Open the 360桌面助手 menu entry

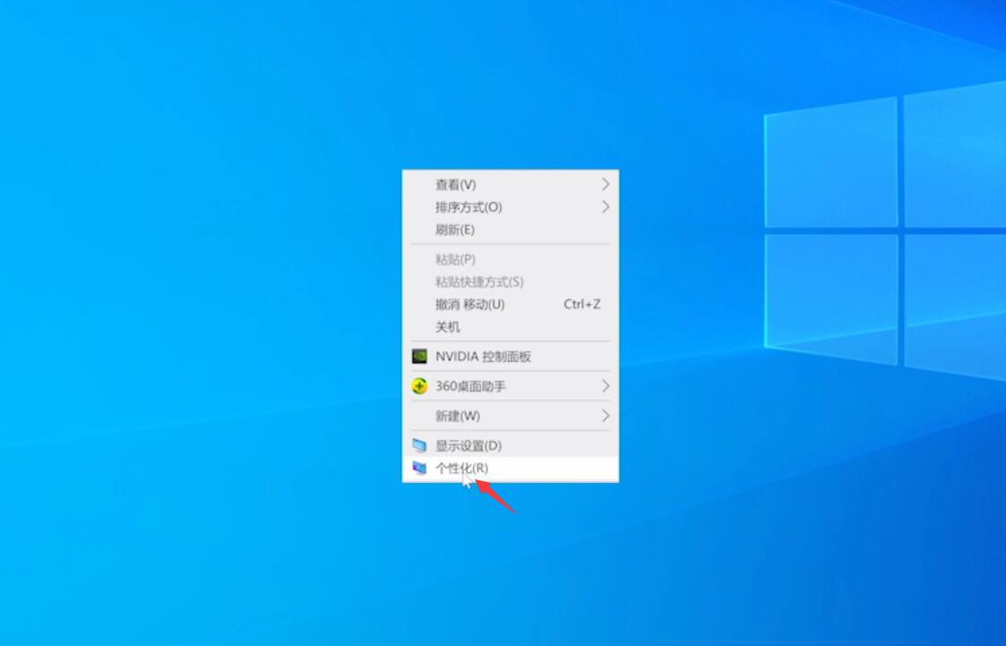pyautogui.click(x=511, y=386)
